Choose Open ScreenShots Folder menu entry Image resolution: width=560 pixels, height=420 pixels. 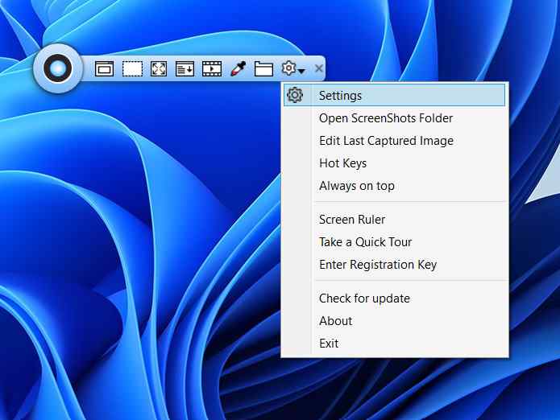pyautogui.click(x=394, y=118)
